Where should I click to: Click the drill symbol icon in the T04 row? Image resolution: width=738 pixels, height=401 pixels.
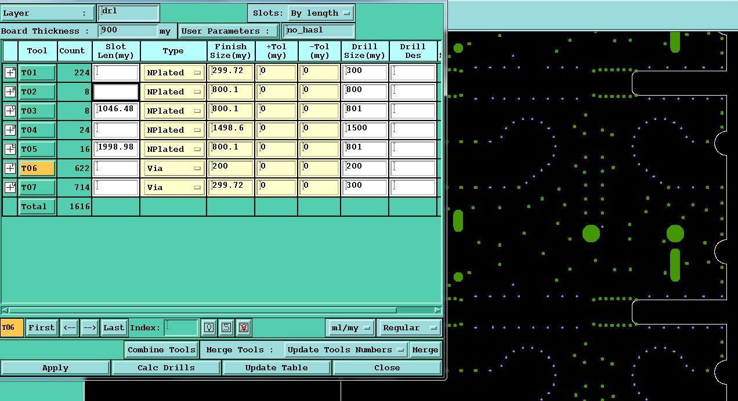10,130
